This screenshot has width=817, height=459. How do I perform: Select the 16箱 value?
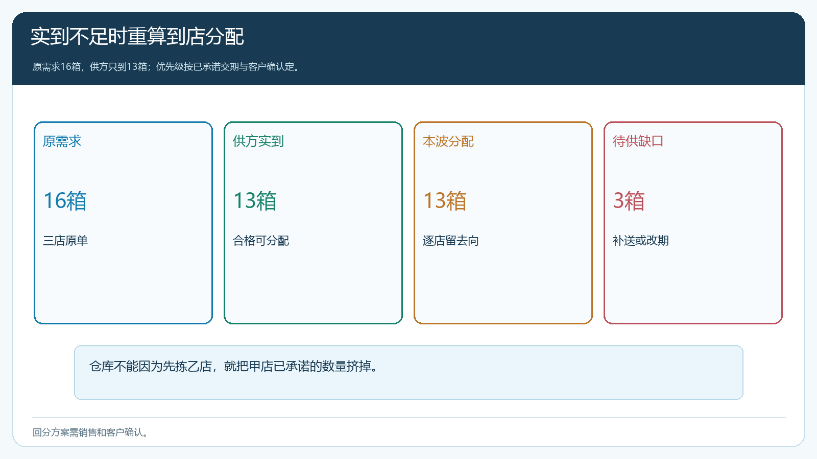[x=65, y=201]
